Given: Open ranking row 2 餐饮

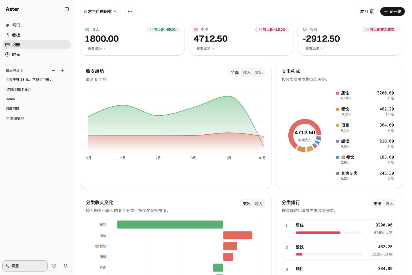Looking at the screenshot, I should 339,250.
